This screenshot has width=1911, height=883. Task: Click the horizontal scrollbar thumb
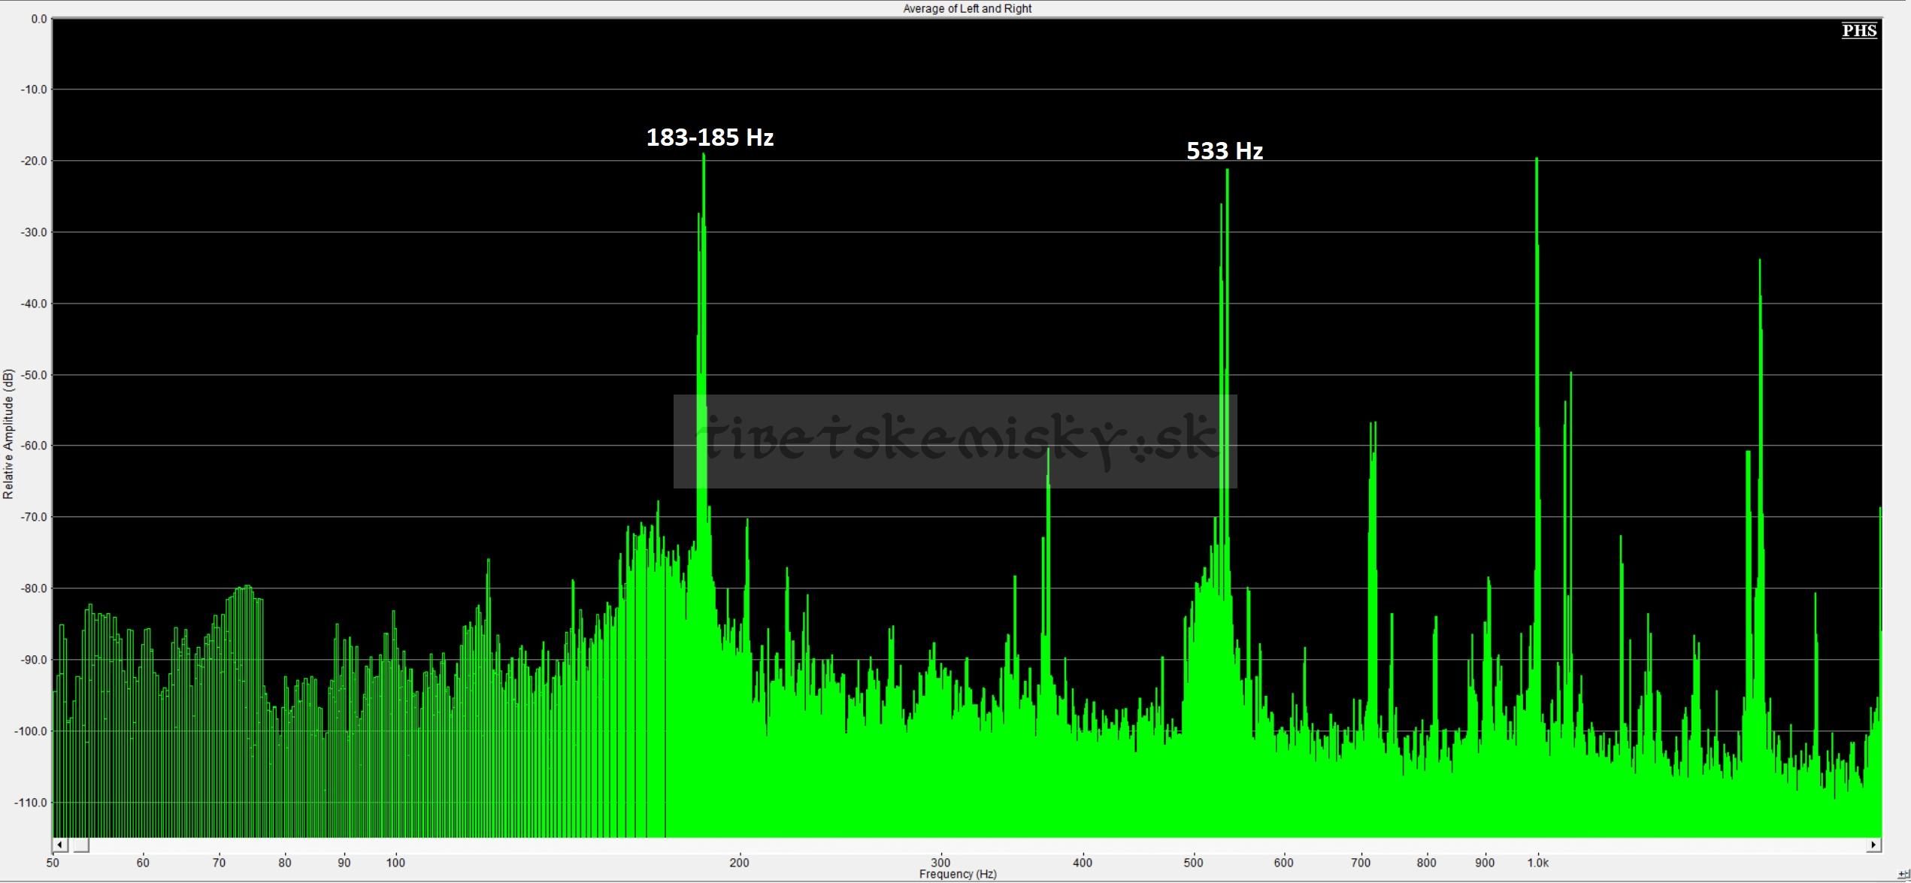(x=80, y=845)
